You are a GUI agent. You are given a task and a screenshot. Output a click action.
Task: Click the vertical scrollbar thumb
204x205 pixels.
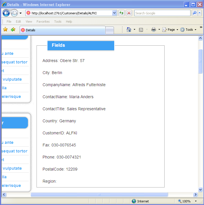coord(200,61)
